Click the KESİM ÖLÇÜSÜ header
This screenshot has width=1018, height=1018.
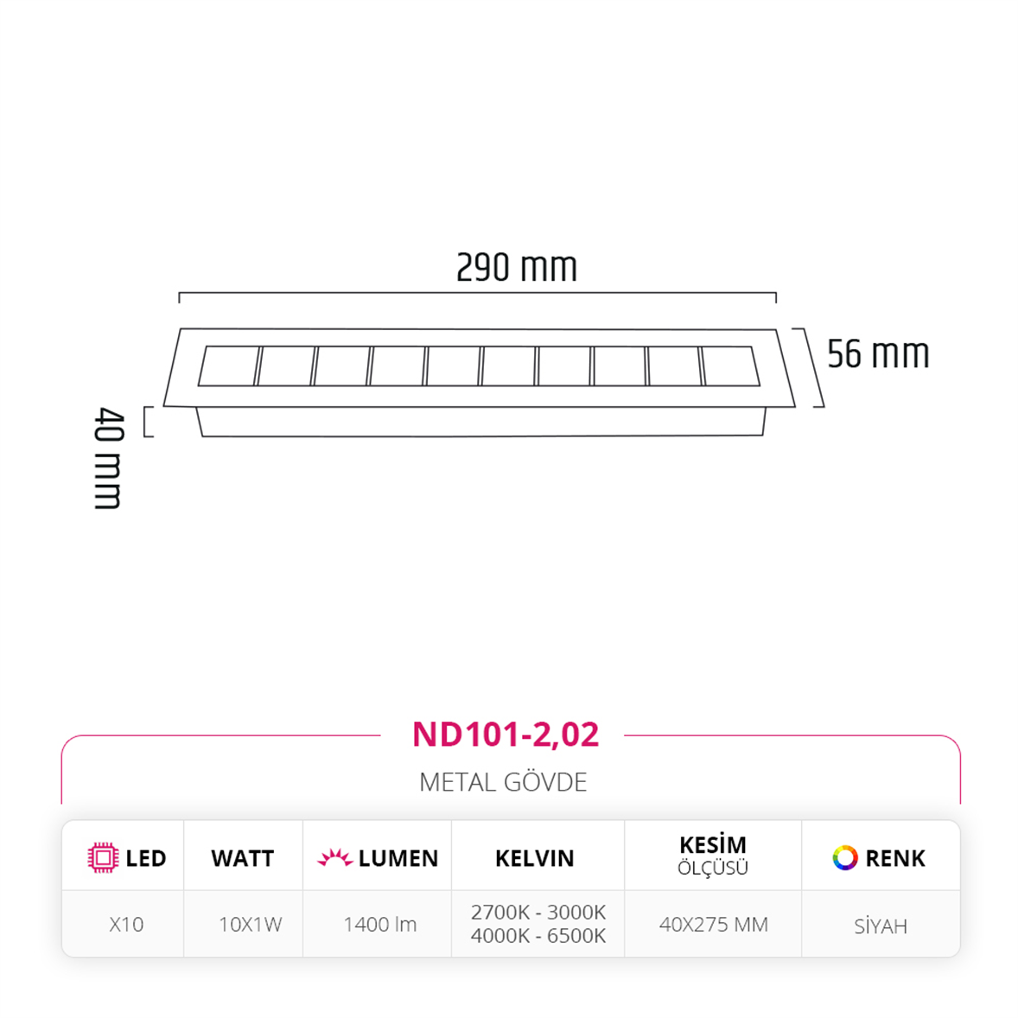713,855
